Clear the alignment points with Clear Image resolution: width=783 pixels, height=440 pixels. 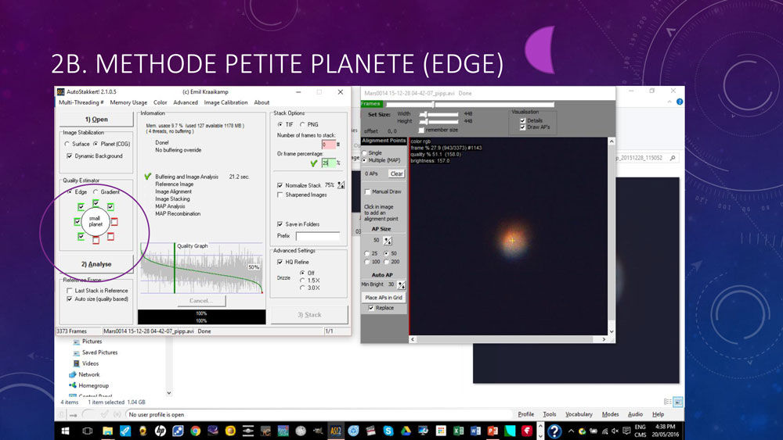[396, 173]
